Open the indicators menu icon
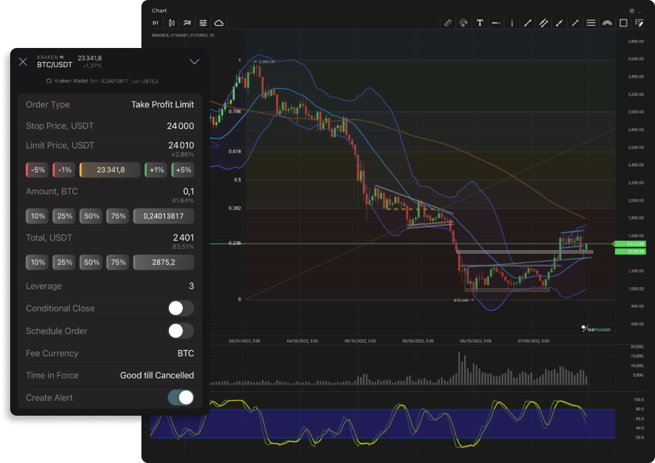Image resolution: width=655 pixels, height=463 pixels. pos(187,23)
